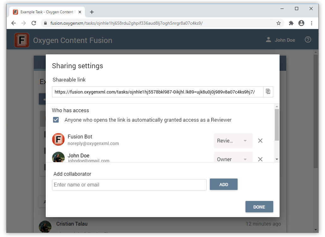Remove John Doe from access list
Image resolution: width=325 pixels, height=237 pixels.
[260, 159]
